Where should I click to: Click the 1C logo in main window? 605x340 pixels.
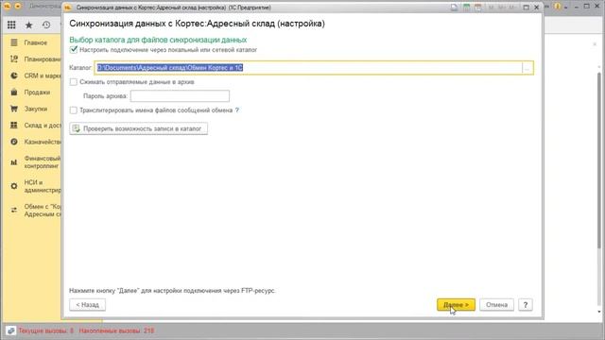(x=8, y=7)
